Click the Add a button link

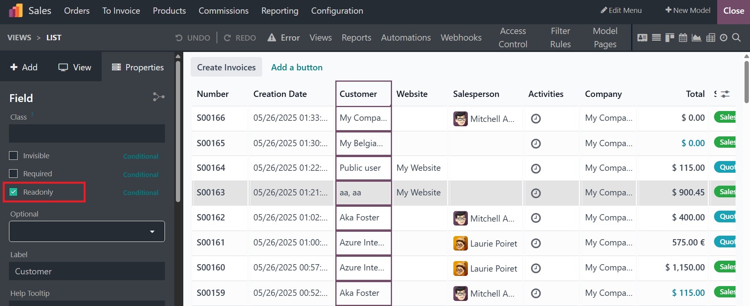pos(297,67)
